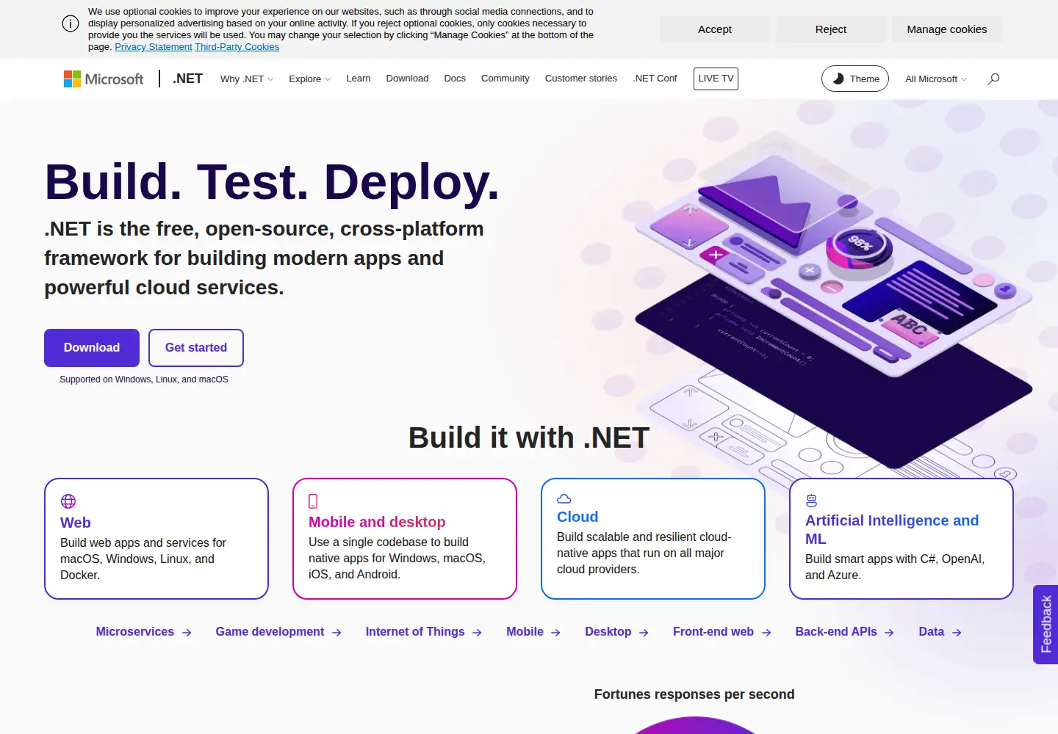Click the robot icon in AI and ML card
Screen dimensions: 1058x734
[x=811, y=501]
